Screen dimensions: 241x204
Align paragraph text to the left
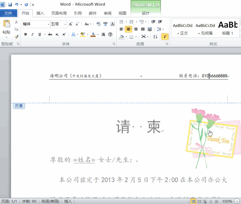tap(121, 29)
